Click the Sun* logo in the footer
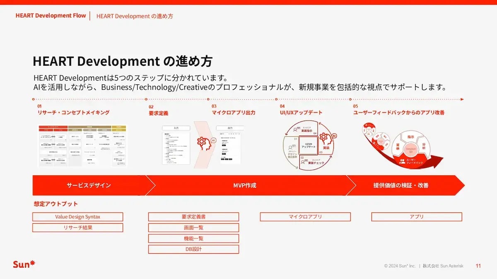Viewport: 497px width, 279px height. click(x=24, y=265)
